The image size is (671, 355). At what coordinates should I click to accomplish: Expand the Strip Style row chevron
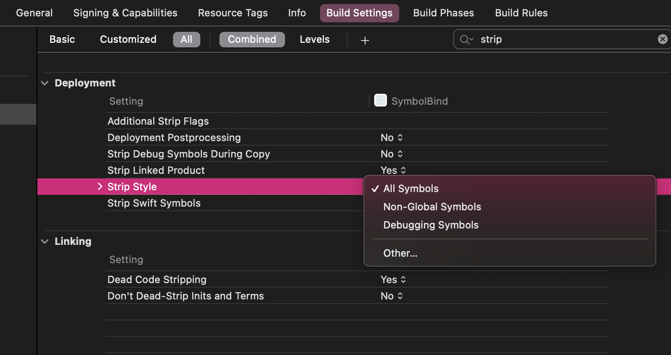tap(100, 187)
